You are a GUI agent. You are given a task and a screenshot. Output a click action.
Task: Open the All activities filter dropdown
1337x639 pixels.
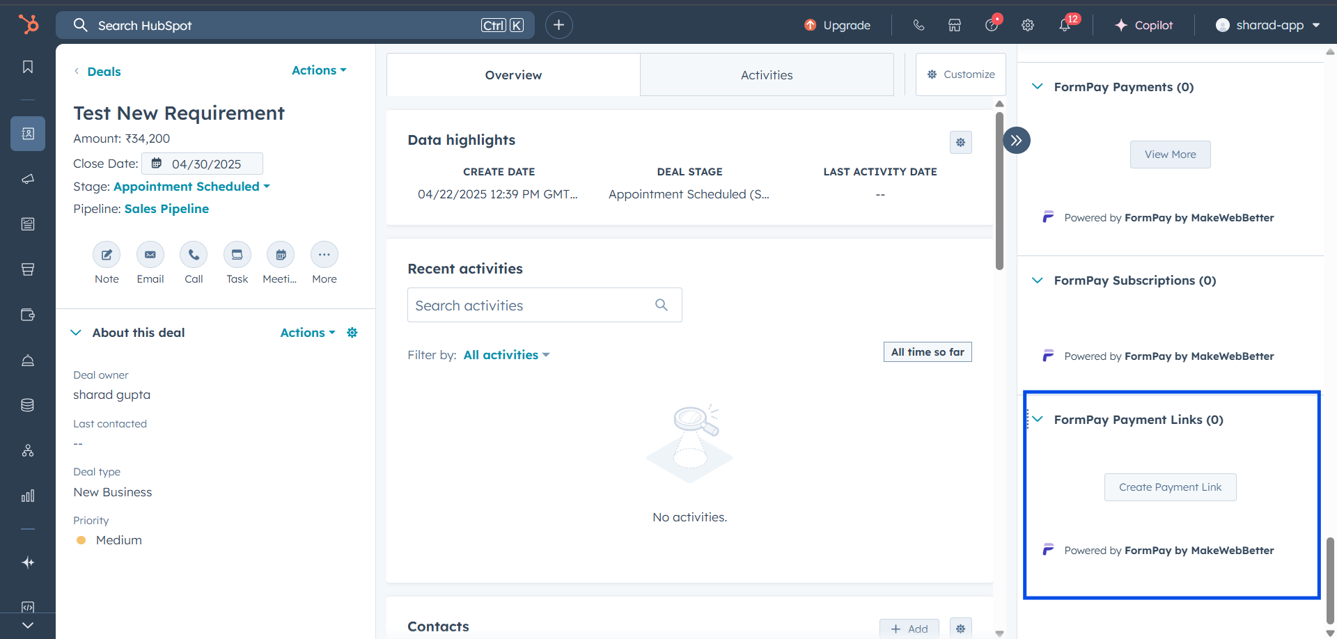click(x=506, y=355)
